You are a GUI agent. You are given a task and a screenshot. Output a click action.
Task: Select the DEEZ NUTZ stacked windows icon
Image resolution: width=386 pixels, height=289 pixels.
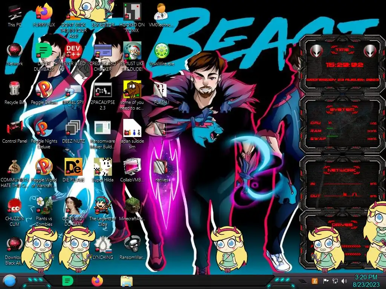tap(74, 128)
